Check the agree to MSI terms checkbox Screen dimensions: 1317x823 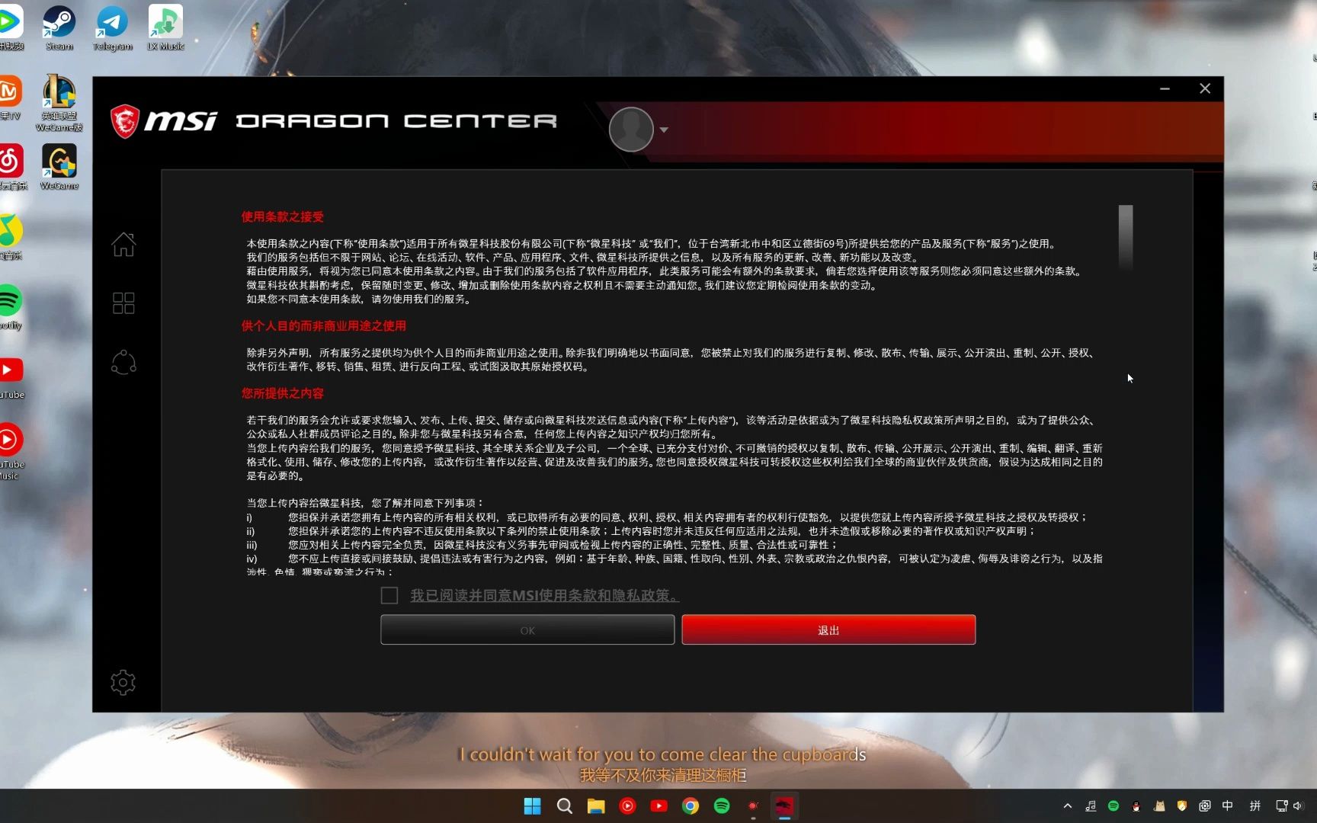click(389, 595)
